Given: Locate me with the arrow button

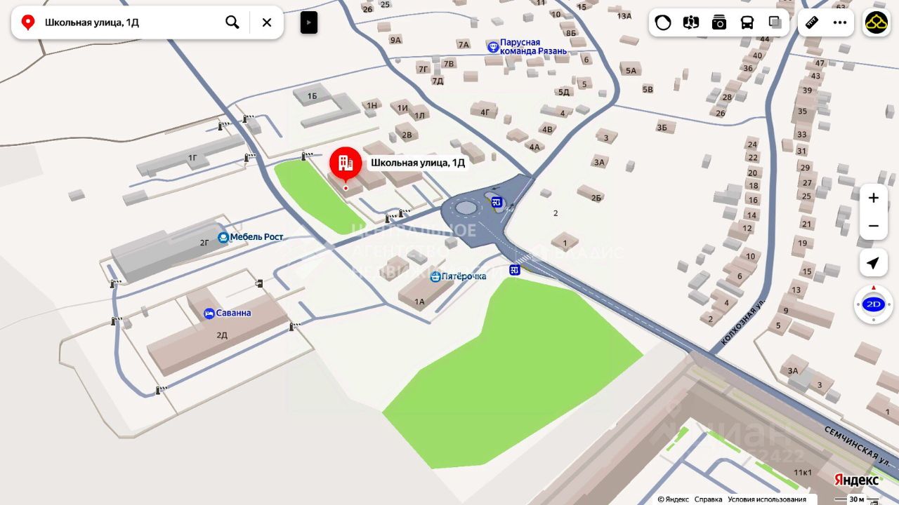Looking at the screenshot, I should [873, 263].
